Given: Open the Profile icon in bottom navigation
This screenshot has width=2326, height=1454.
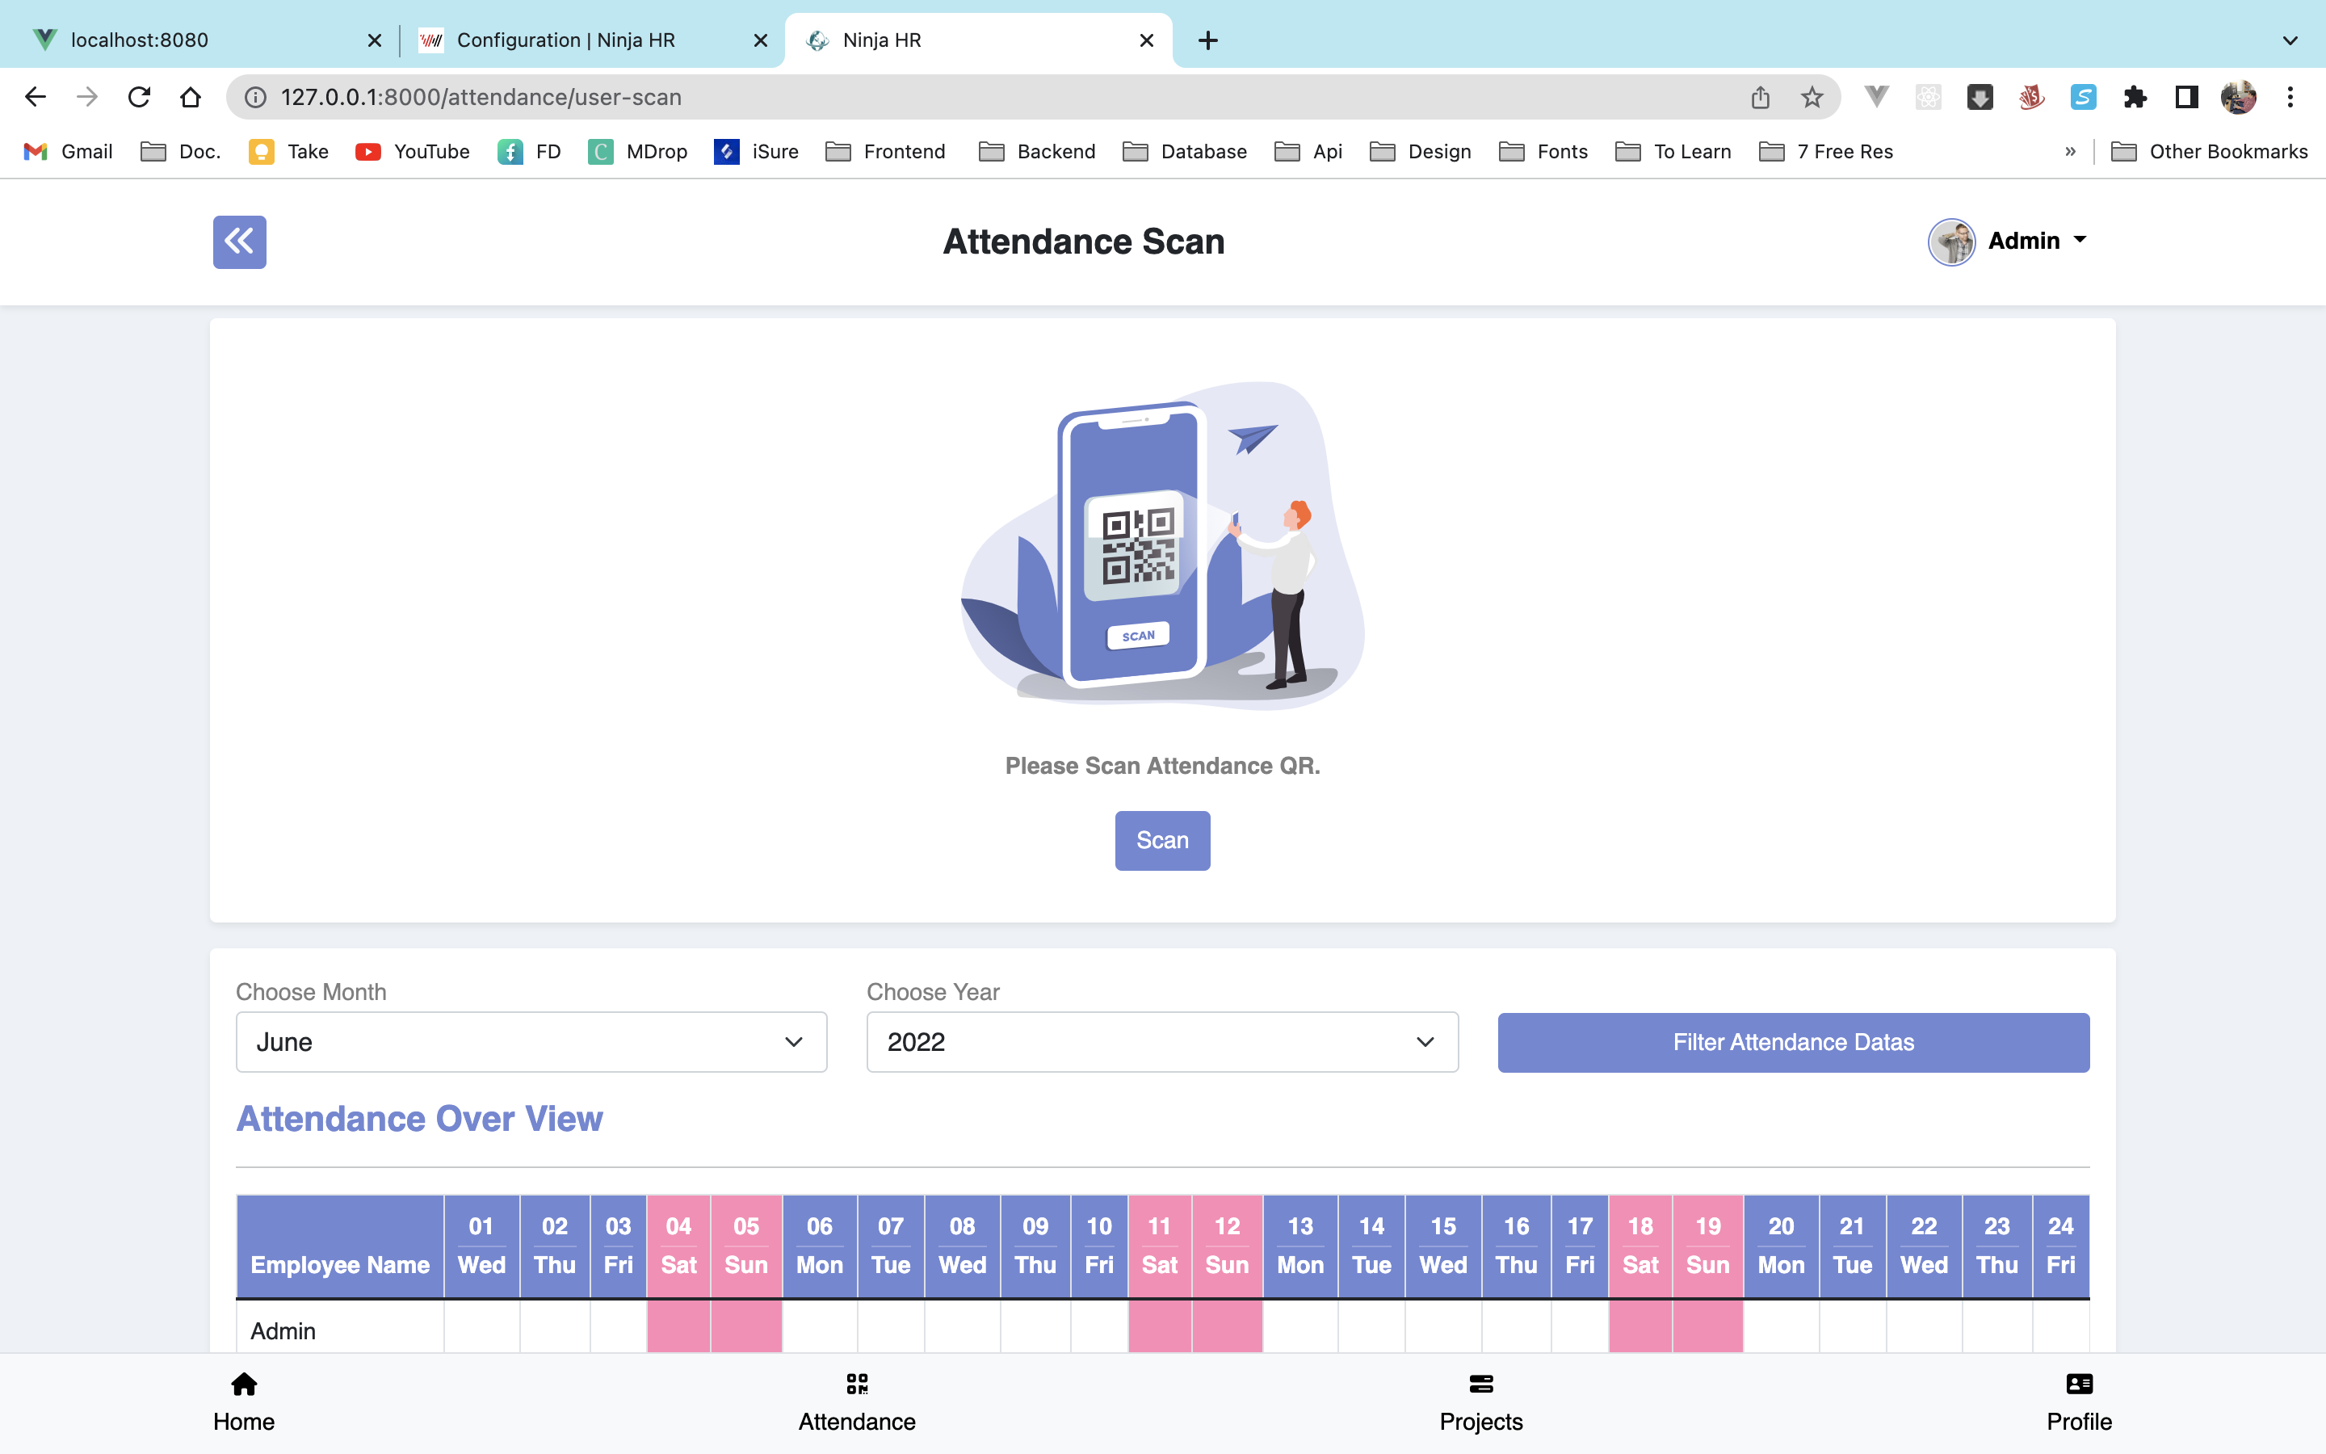Looking at the screenshot, I should pos(2078,1385).
